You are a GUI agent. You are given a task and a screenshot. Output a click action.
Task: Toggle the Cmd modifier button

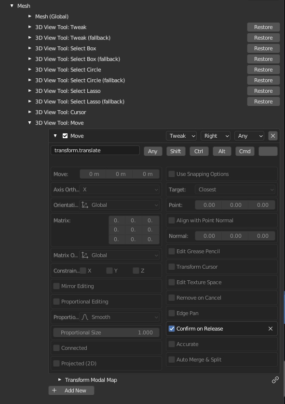245,151
